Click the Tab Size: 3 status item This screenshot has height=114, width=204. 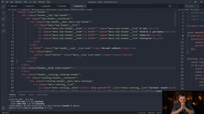[151, 113]
